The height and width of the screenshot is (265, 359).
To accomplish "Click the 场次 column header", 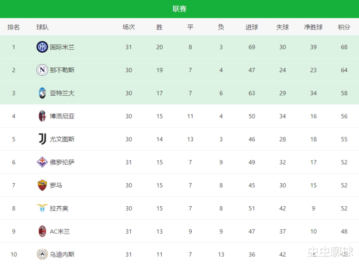I will (129, 27).
